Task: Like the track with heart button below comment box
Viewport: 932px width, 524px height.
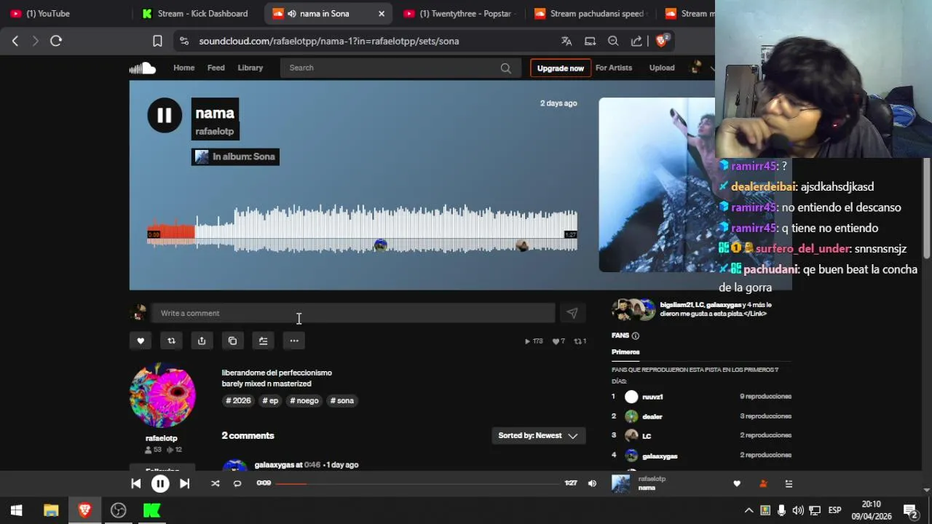Action: tap(141, 341)
